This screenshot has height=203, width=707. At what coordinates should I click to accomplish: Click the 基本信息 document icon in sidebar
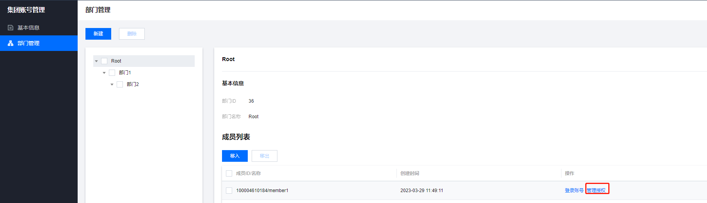11,28
